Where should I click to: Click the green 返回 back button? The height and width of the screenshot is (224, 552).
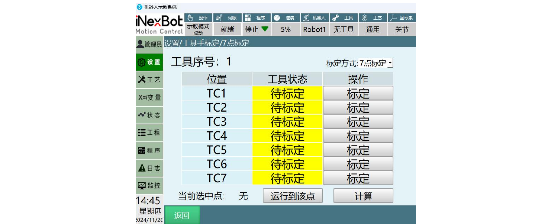click(182, 215)
